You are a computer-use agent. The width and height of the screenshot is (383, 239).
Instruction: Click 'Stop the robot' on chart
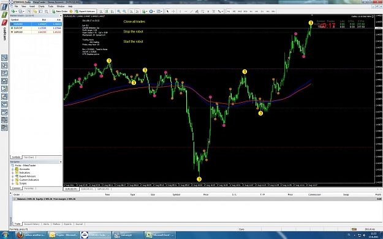click(133, 31)
